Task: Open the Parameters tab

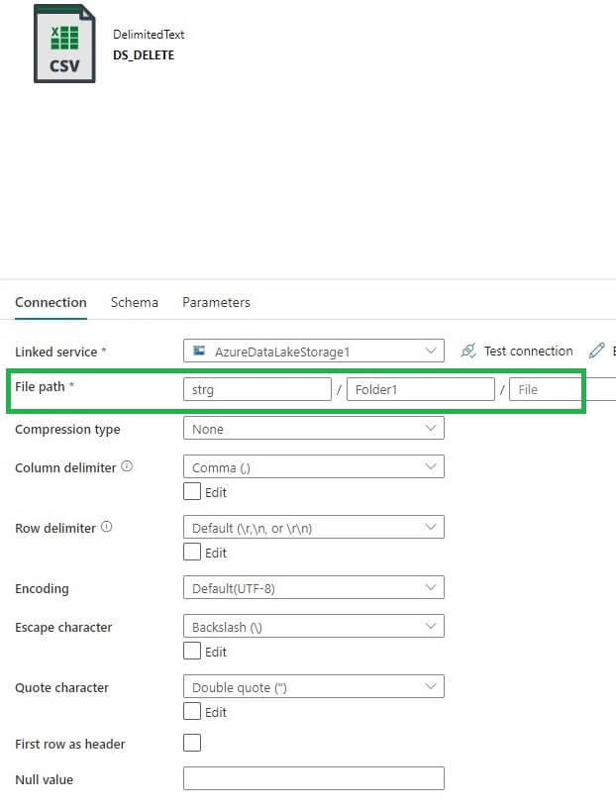Action: [x=216, y=302]
